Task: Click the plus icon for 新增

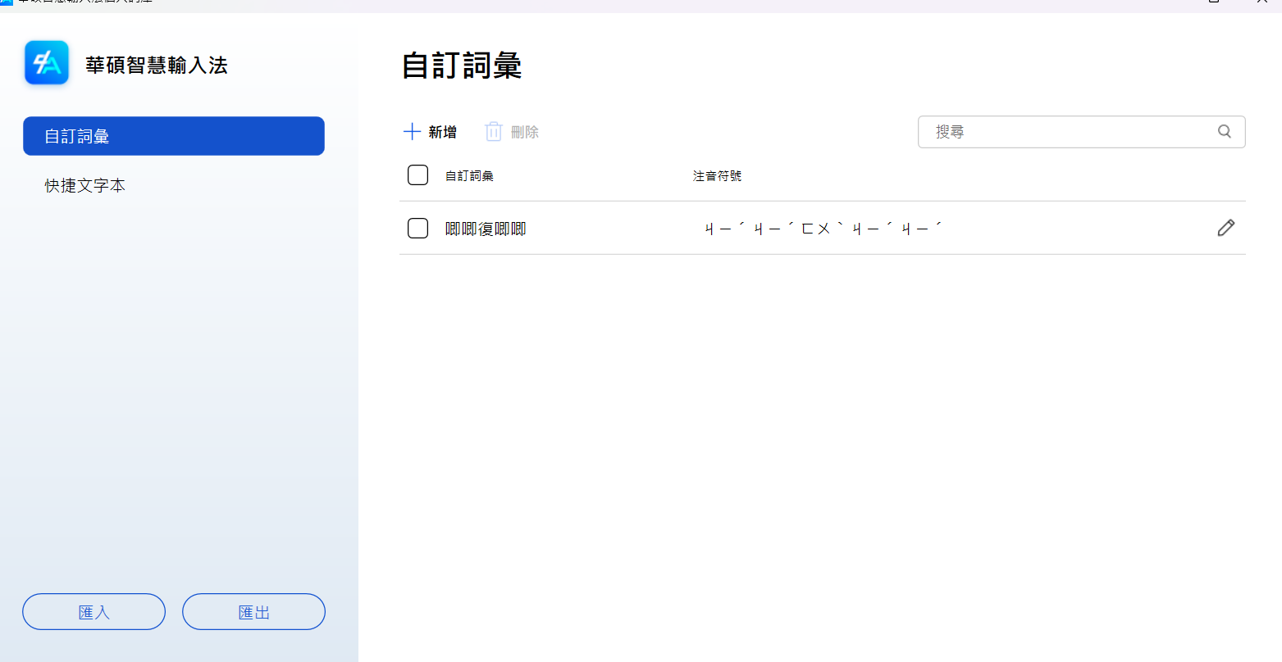Action: 412,132
